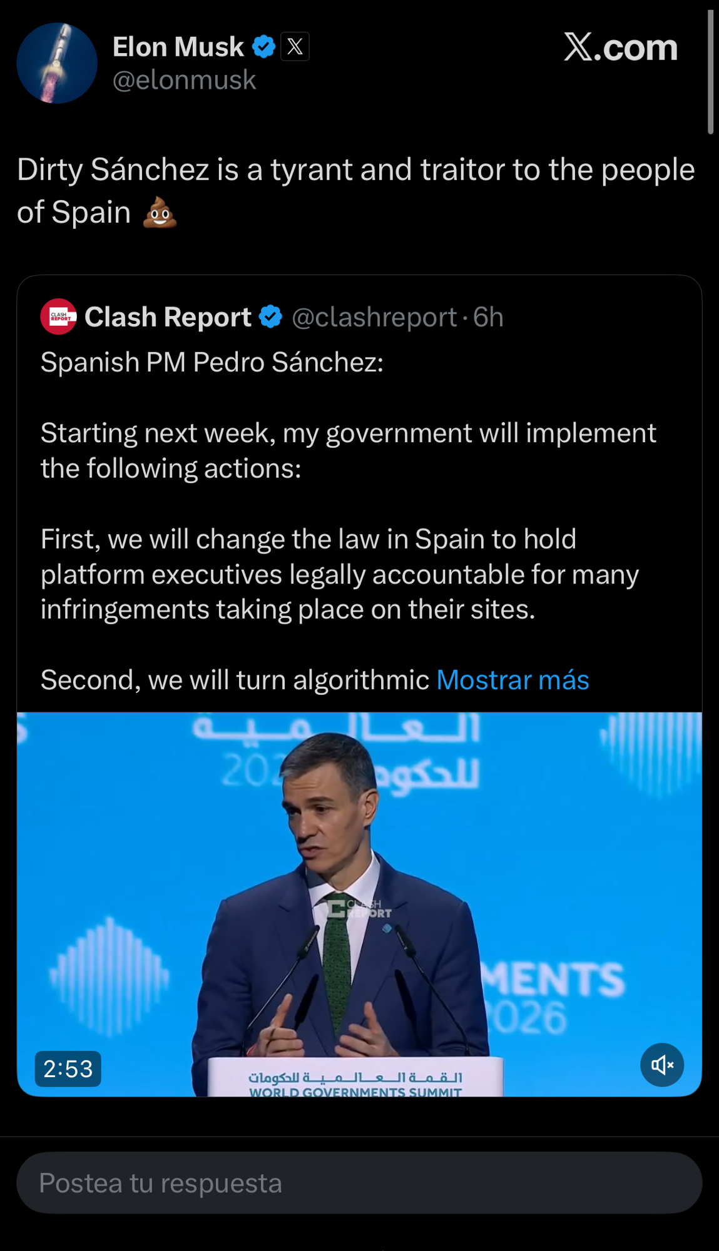The width and height of the screenshot is (719, 1251).
Task: Click the 2:53 video duration badge
Action: coord(68,1068)
